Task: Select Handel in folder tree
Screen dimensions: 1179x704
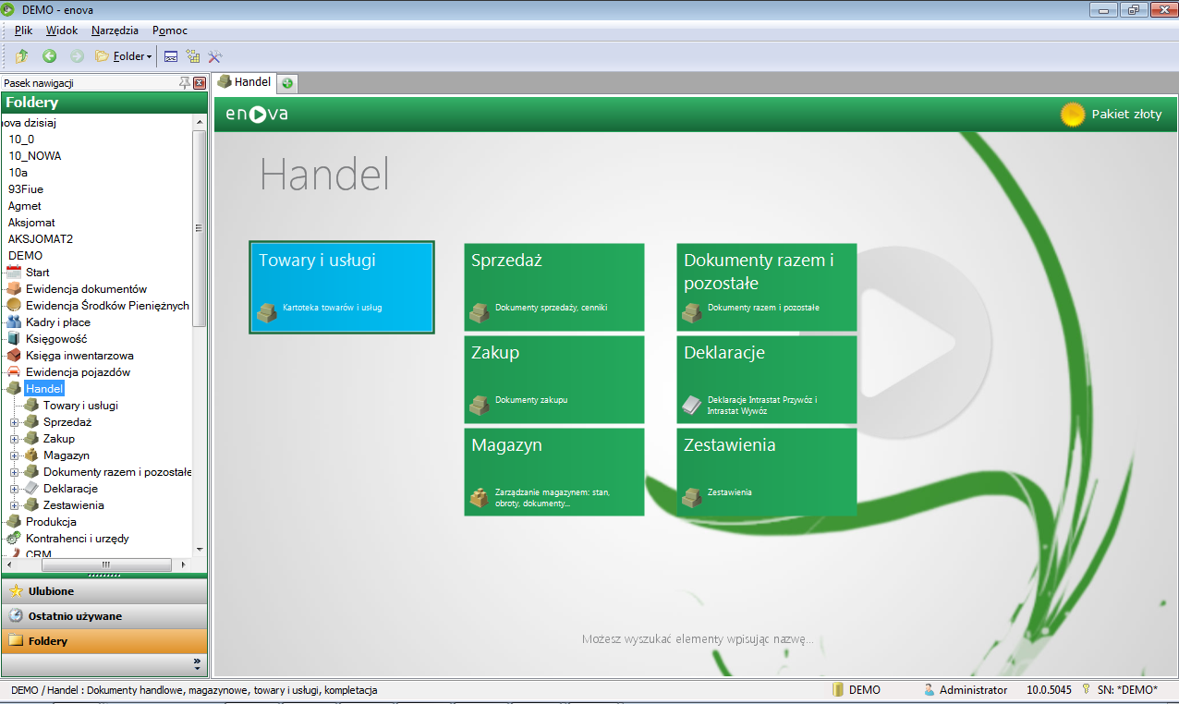Action: pos(44,389)
